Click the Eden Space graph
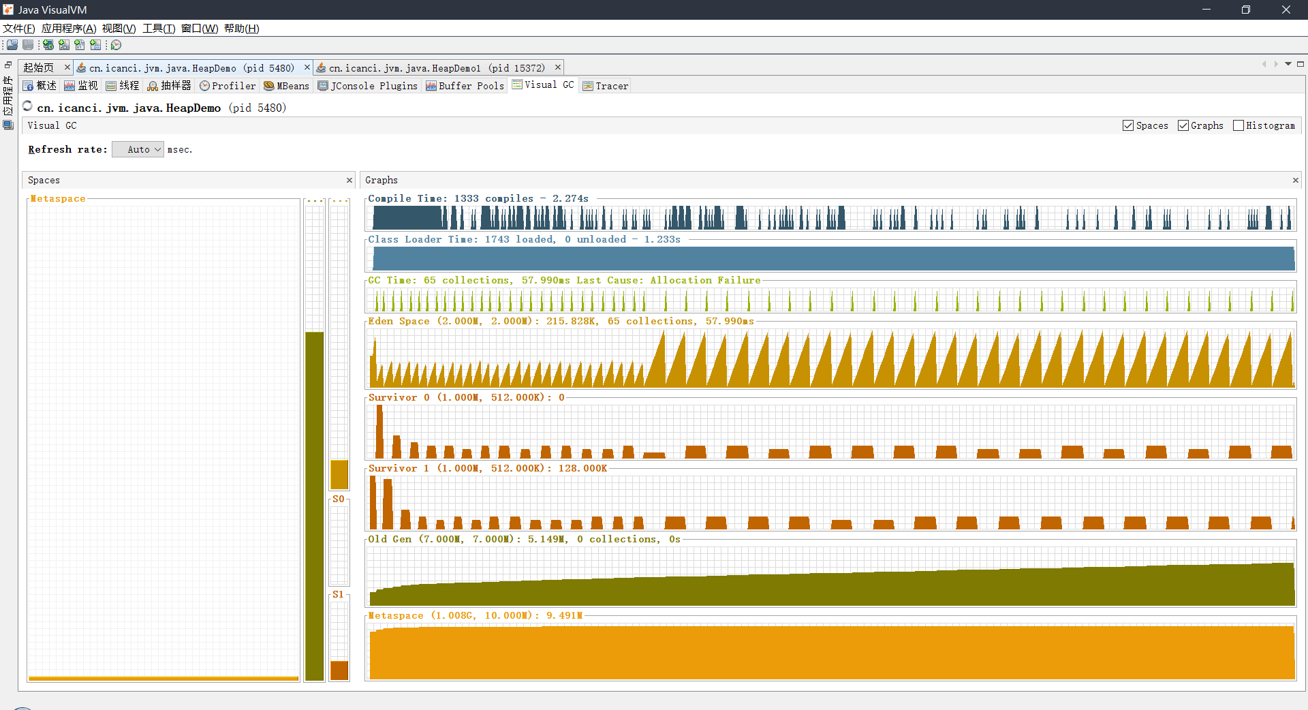This screenshot has width=1308, height=710. (830, 358)
